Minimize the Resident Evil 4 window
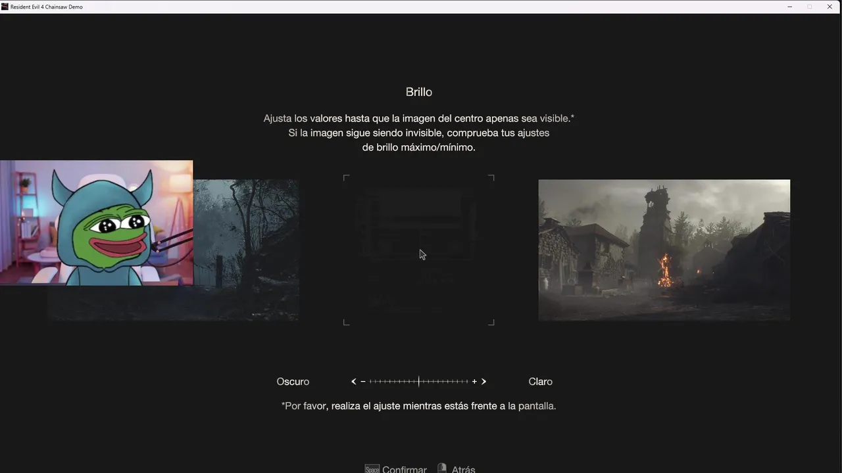Image resolution: width=842 pixels, height=473 pixels. tap(790, 7)
